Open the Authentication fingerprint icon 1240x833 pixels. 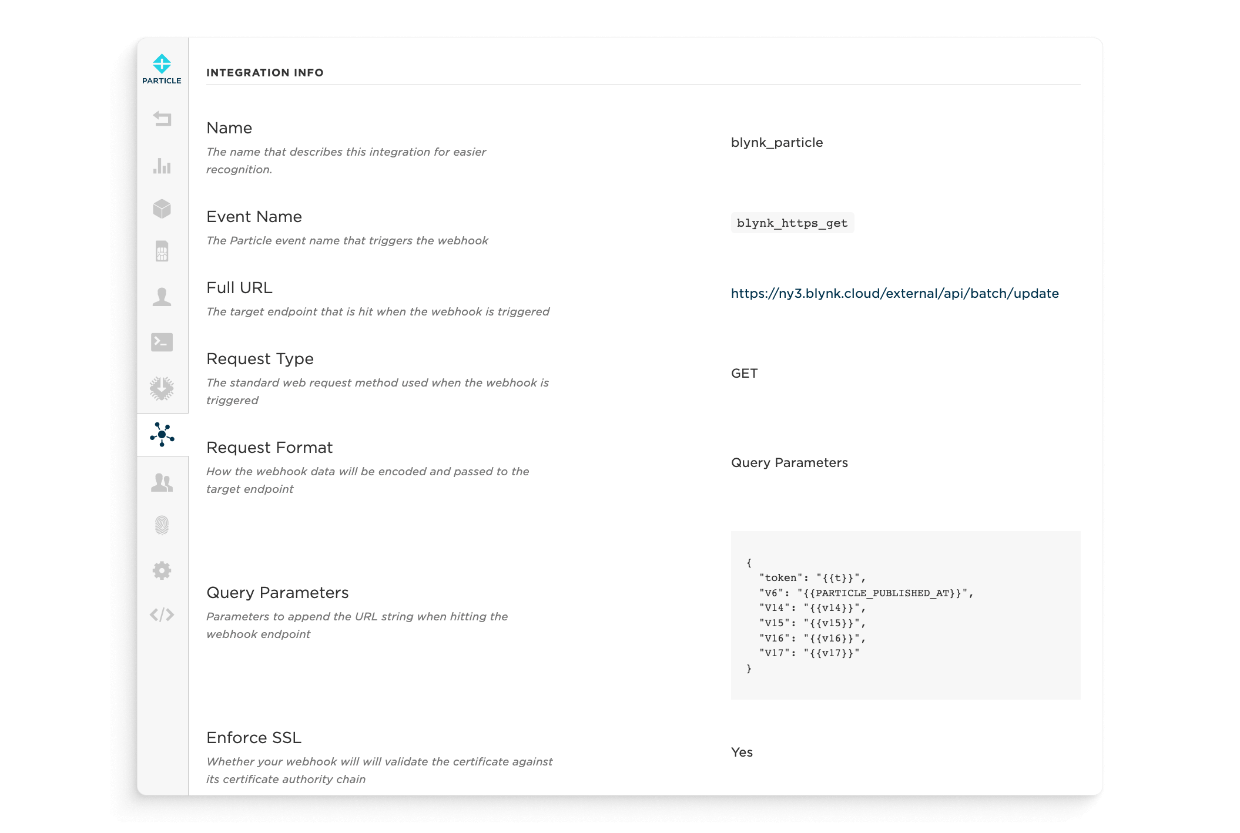pos(162,525)
